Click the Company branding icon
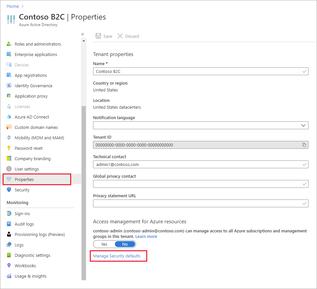317x289 pixels. pos(9,158)
